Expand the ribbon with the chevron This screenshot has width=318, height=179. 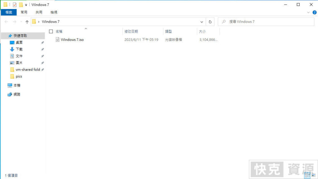point(308,12)
